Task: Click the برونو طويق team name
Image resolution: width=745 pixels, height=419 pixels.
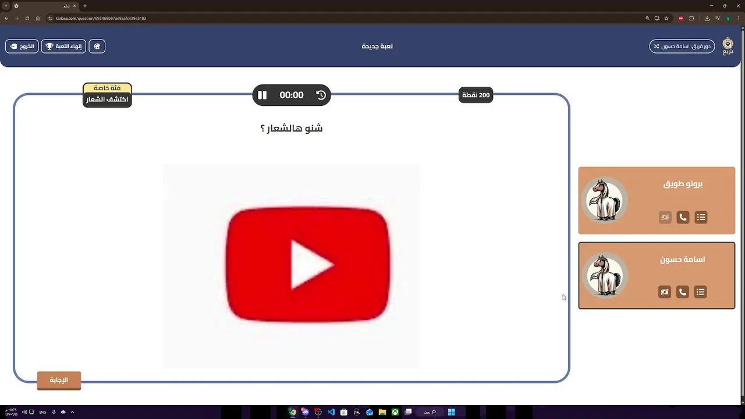Action: [x=683, y=184]
